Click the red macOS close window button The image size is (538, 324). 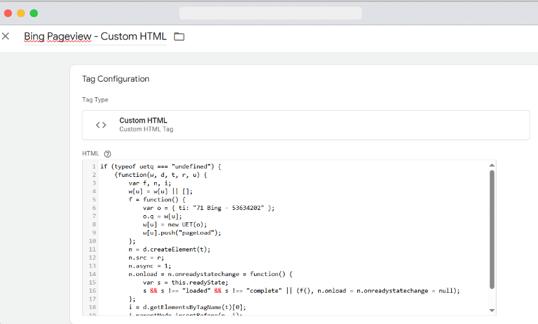point(8,14)
